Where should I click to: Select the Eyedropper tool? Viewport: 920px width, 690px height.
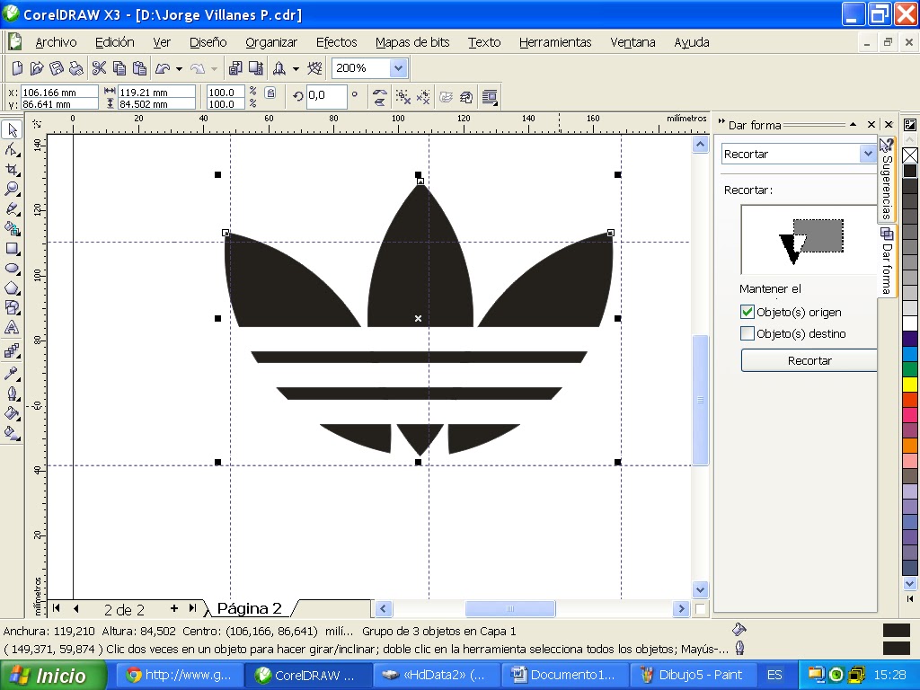(13, 373)
